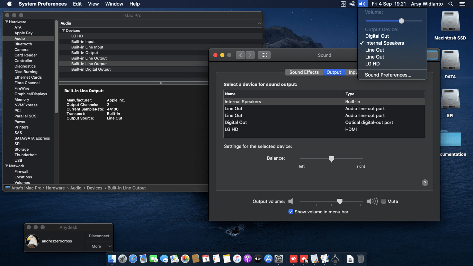Switch to the Sound Effects tab
The image size is (473, 266).
304,72
